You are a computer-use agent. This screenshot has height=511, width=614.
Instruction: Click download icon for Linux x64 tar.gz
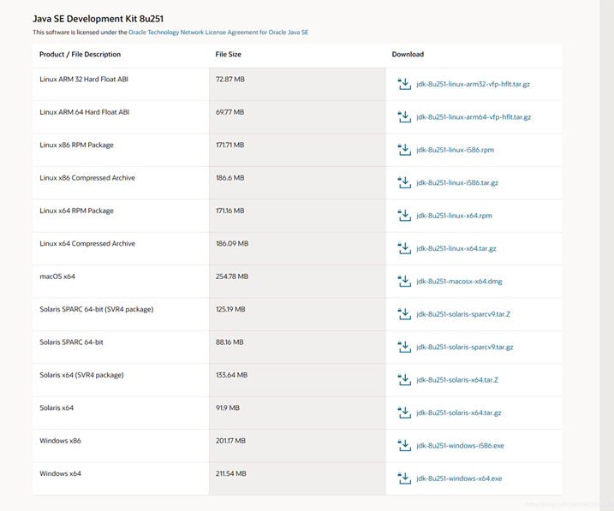tap(404, 248)
